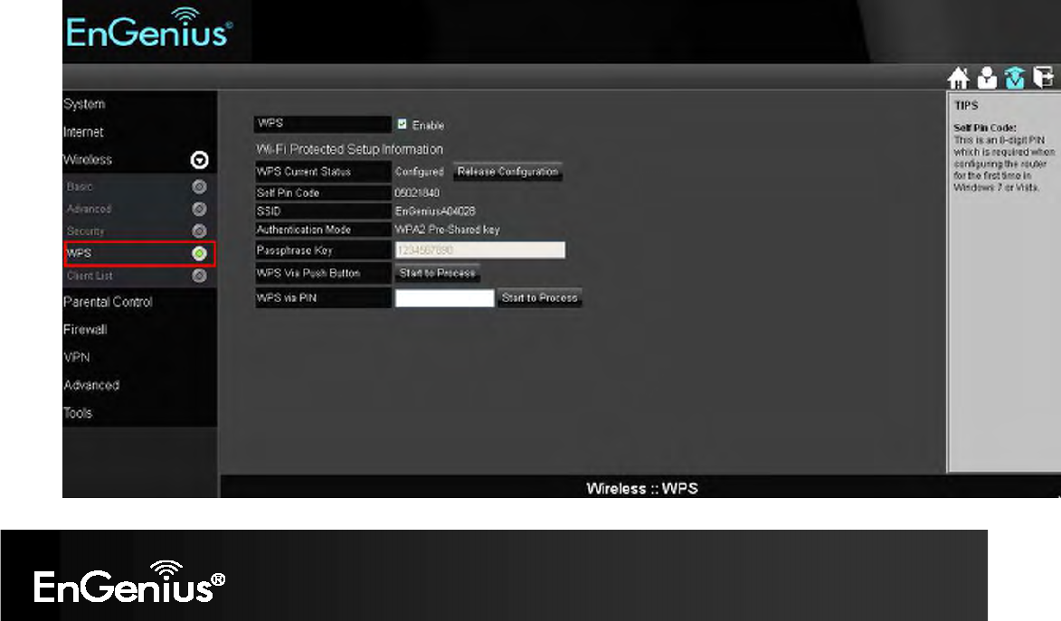Open the Home icon in top toolbar
This screenshot has width=1061, height=621.
point(958,79)
